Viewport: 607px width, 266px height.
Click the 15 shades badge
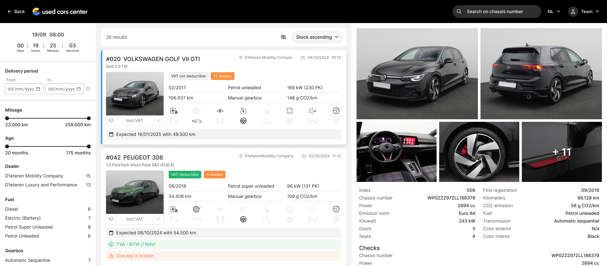click(222, 76)
